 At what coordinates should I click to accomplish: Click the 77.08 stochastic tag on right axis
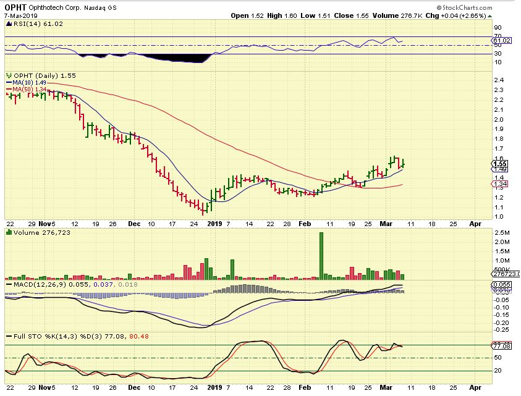[501, 346]
